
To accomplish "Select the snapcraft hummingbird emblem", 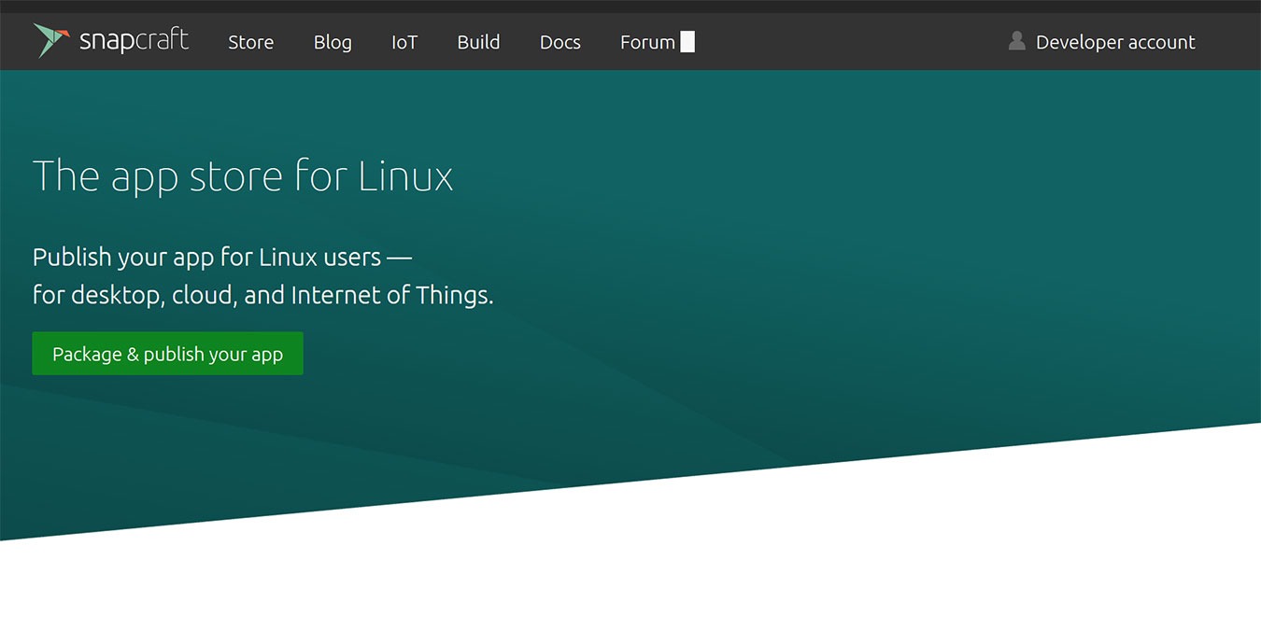I will (x=53, y=39).
